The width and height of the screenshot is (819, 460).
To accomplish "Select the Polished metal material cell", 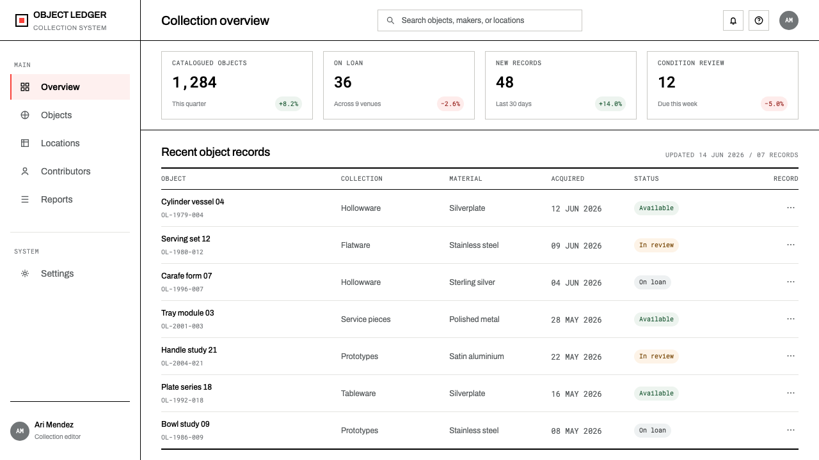I will tap(474, 319).
